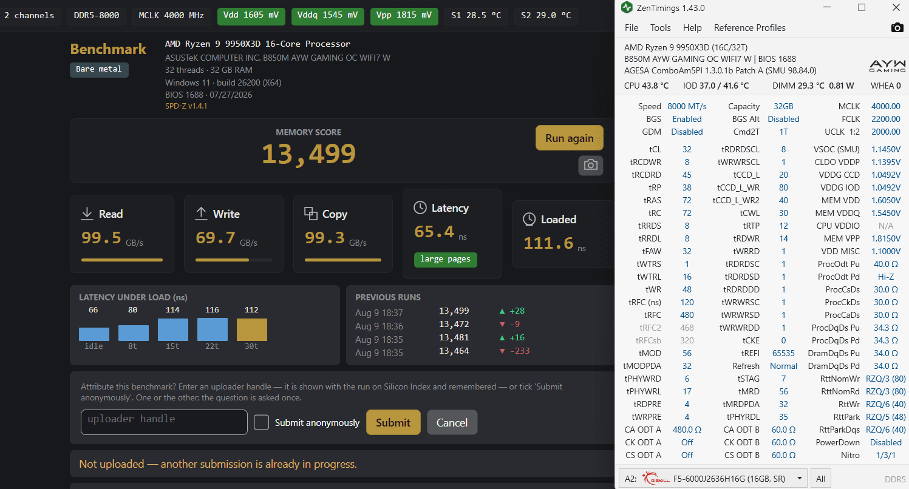Click the tRFC value 480
909x489 pixels.
(687, 315)
